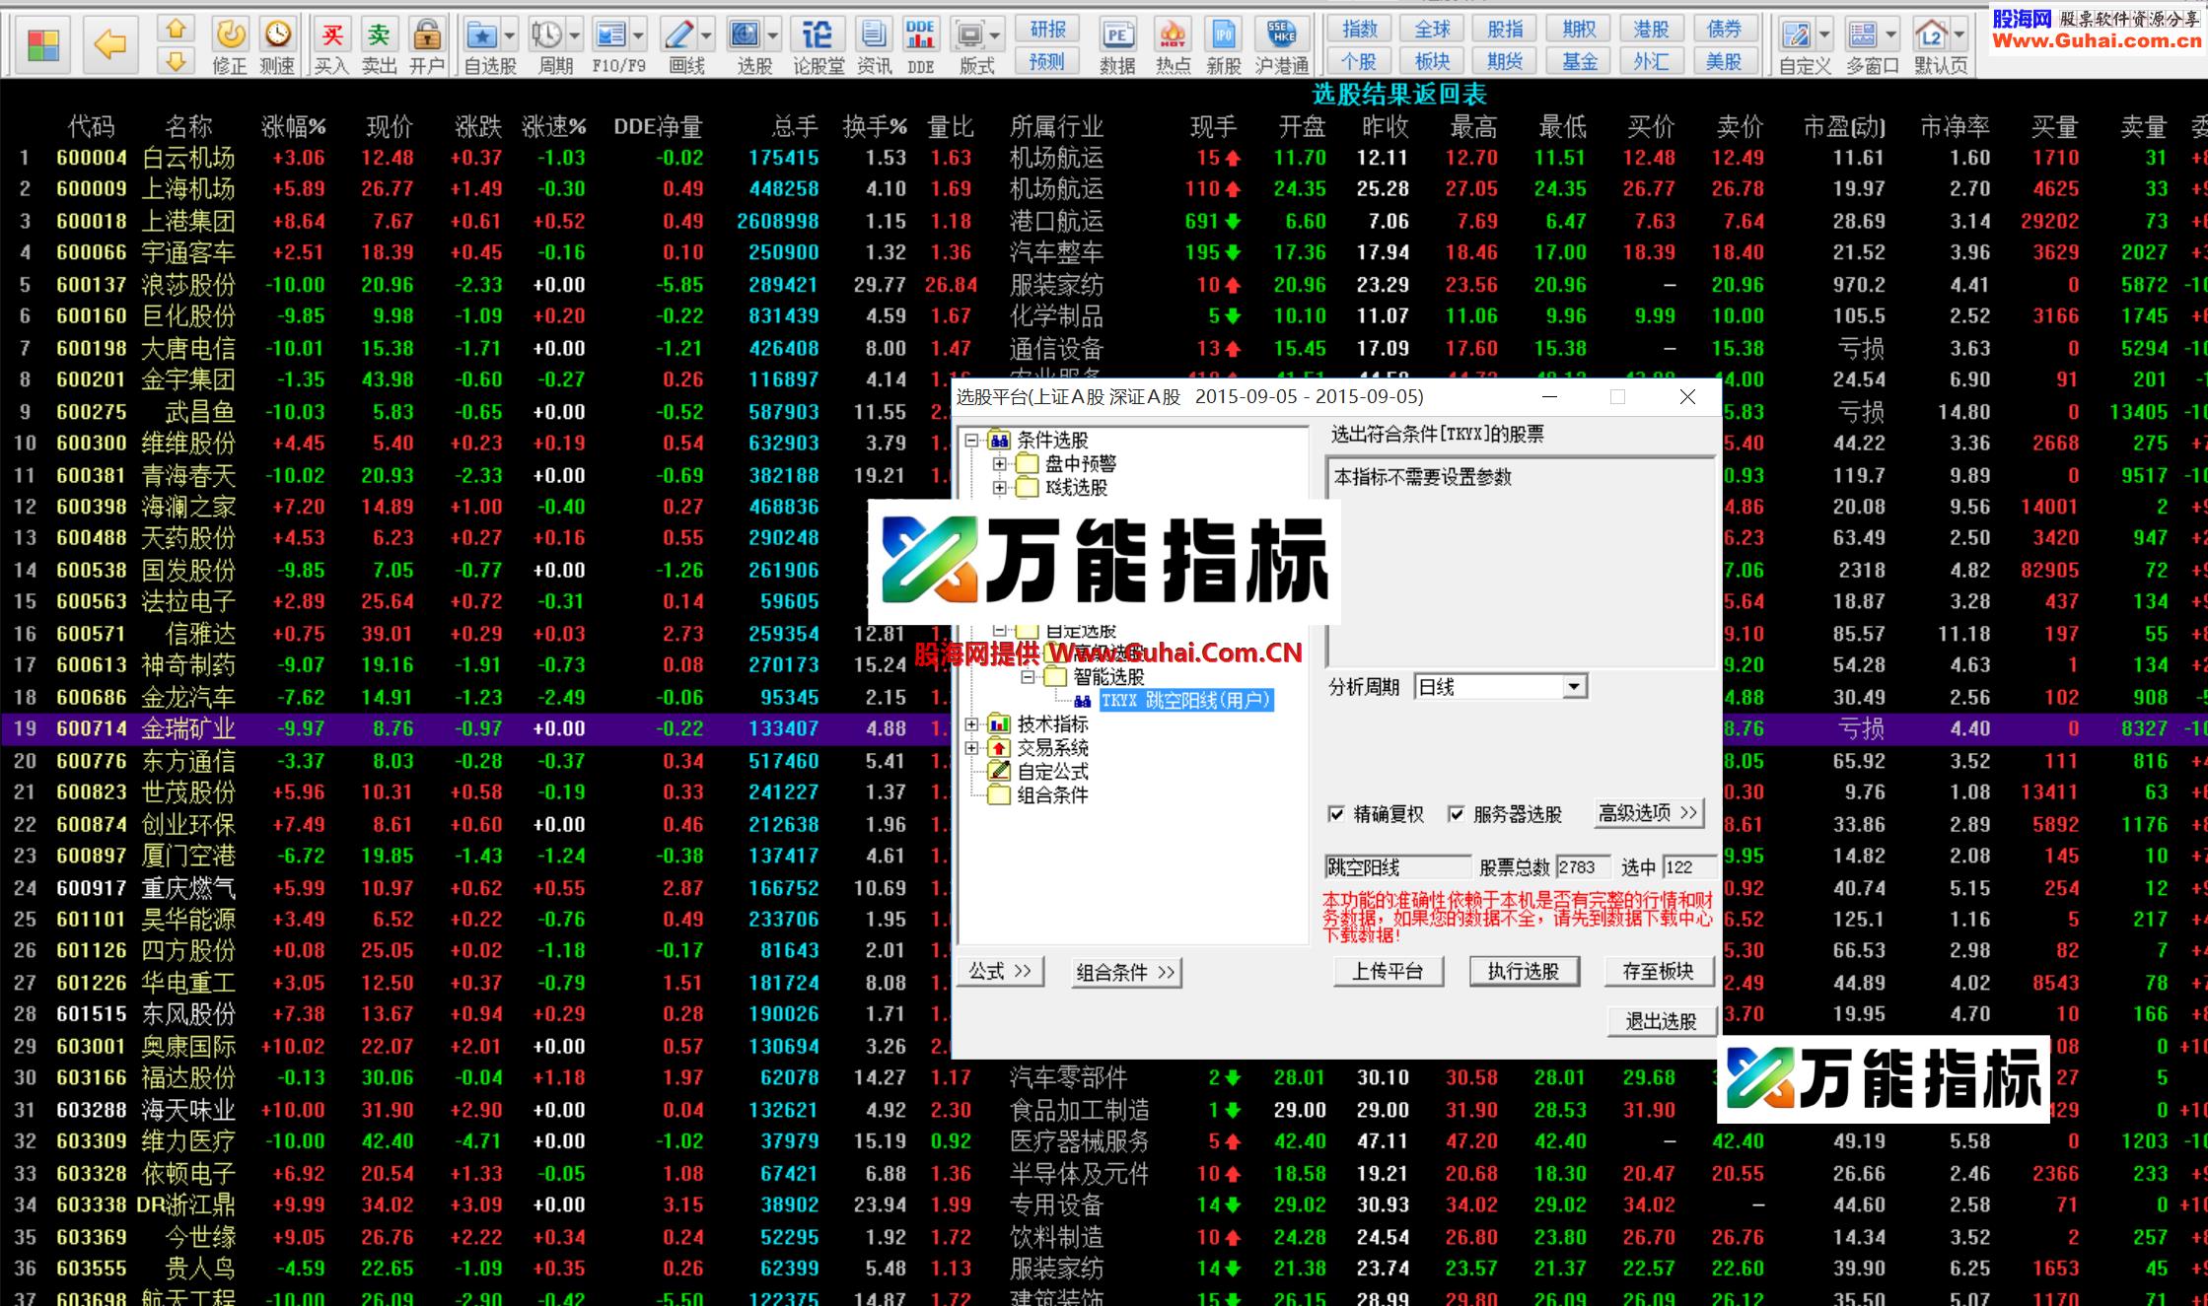This screenshot has height=1306, width=2208.
Task: Click the 执行选股 execute selection button
Action: (1524, 971)
